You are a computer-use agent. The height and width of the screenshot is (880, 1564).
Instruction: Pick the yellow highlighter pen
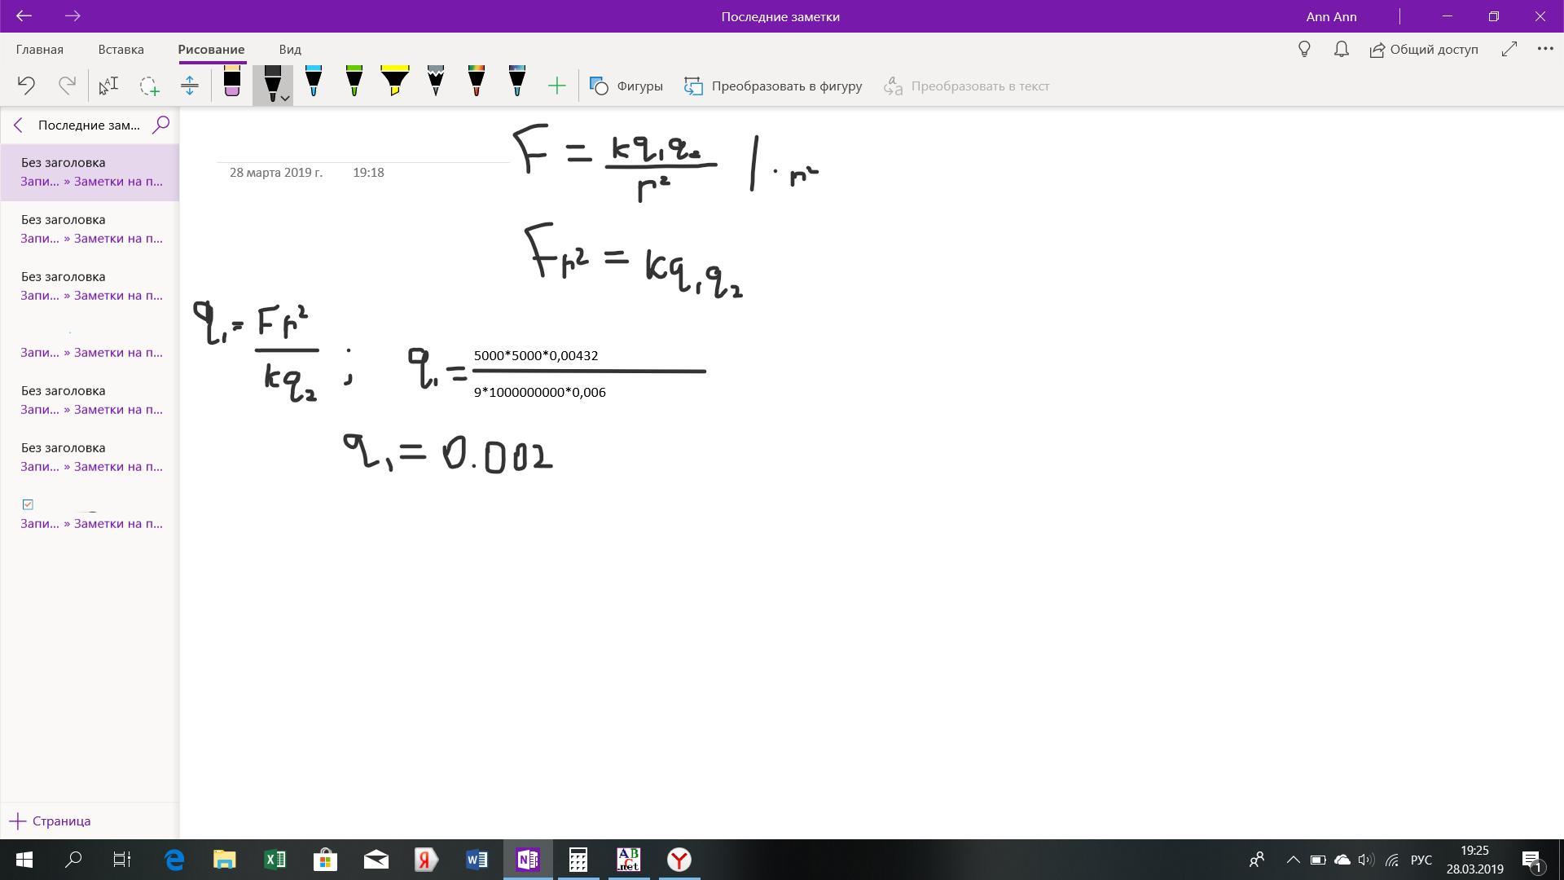pyautogui.click(x=395, y=82)
